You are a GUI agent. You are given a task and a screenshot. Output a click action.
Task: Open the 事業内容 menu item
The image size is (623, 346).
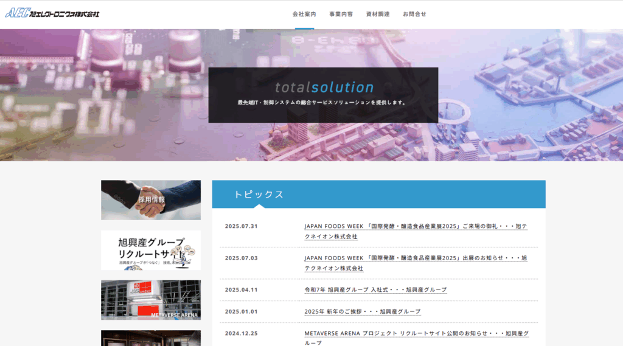pyautogui.click(x=341, y=14)
